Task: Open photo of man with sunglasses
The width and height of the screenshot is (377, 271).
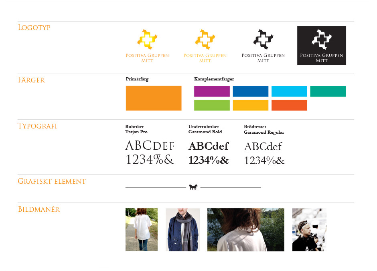Action: click(309, 230)
